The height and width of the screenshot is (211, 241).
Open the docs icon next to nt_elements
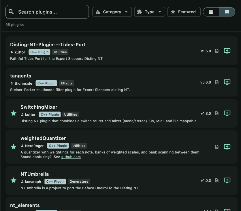216,210
